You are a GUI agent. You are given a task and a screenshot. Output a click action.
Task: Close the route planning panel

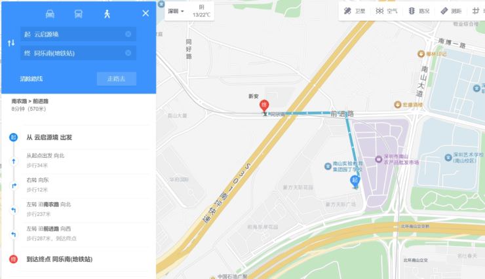pyautogui.click(x=145, y=13)
